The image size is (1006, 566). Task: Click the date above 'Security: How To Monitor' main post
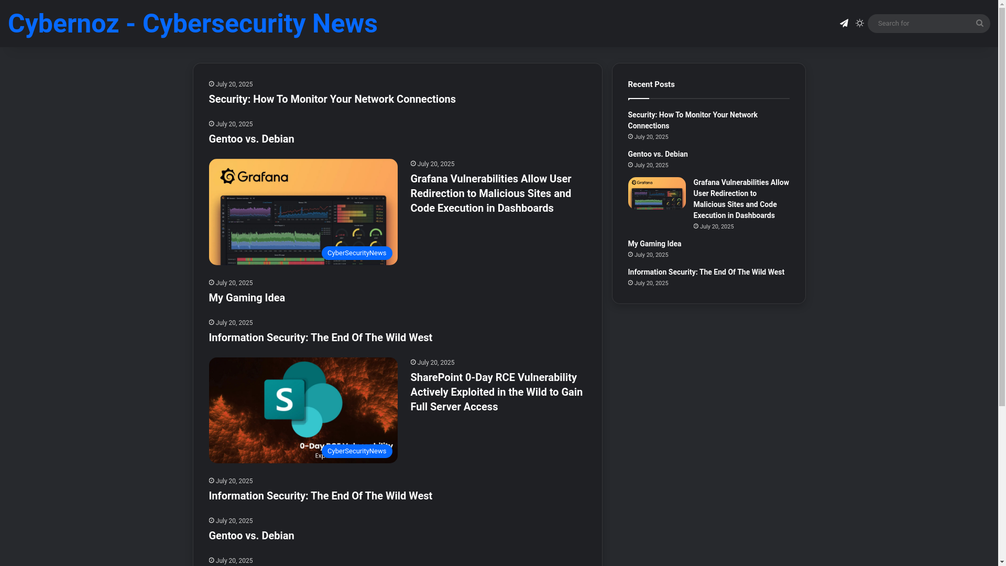(231, 84)
